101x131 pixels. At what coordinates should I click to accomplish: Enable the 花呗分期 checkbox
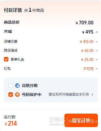pos(11,86)
